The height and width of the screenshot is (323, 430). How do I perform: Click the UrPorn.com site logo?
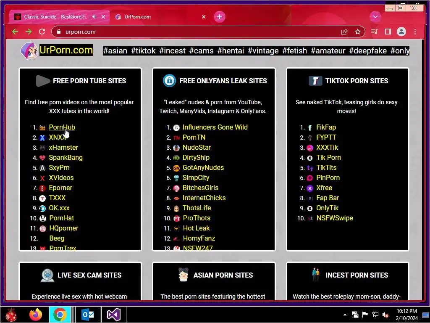[66, 50]
